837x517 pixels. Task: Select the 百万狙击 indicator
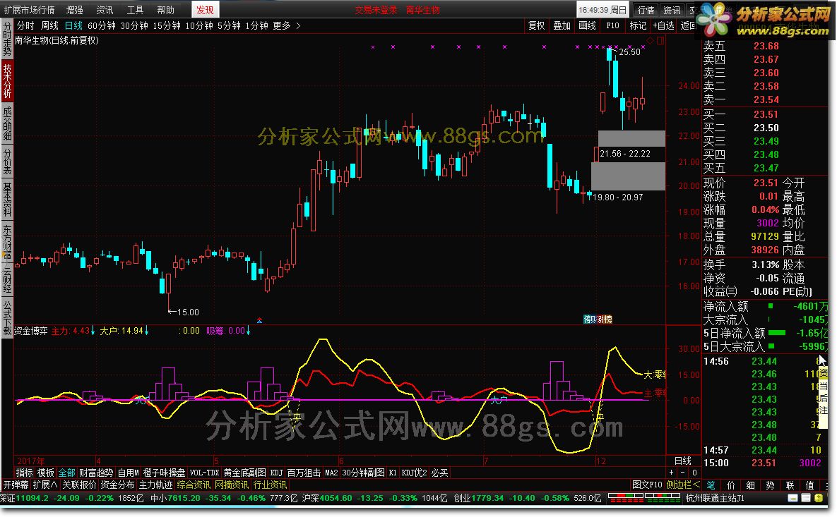[x=304, y=473]
